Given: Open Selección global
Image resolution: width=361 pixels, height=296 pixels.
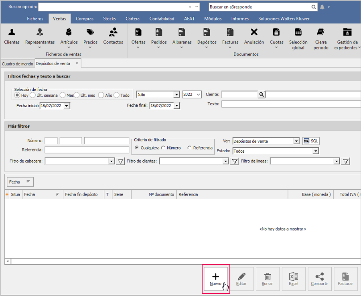Looking at the screenshot, I should tap(298, 39).
